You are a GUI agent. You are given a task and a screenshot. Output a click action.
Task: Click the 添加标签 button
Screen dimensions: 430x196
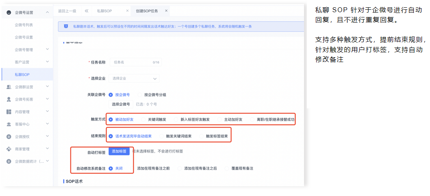pyautogui.click(x=119, y=151)
